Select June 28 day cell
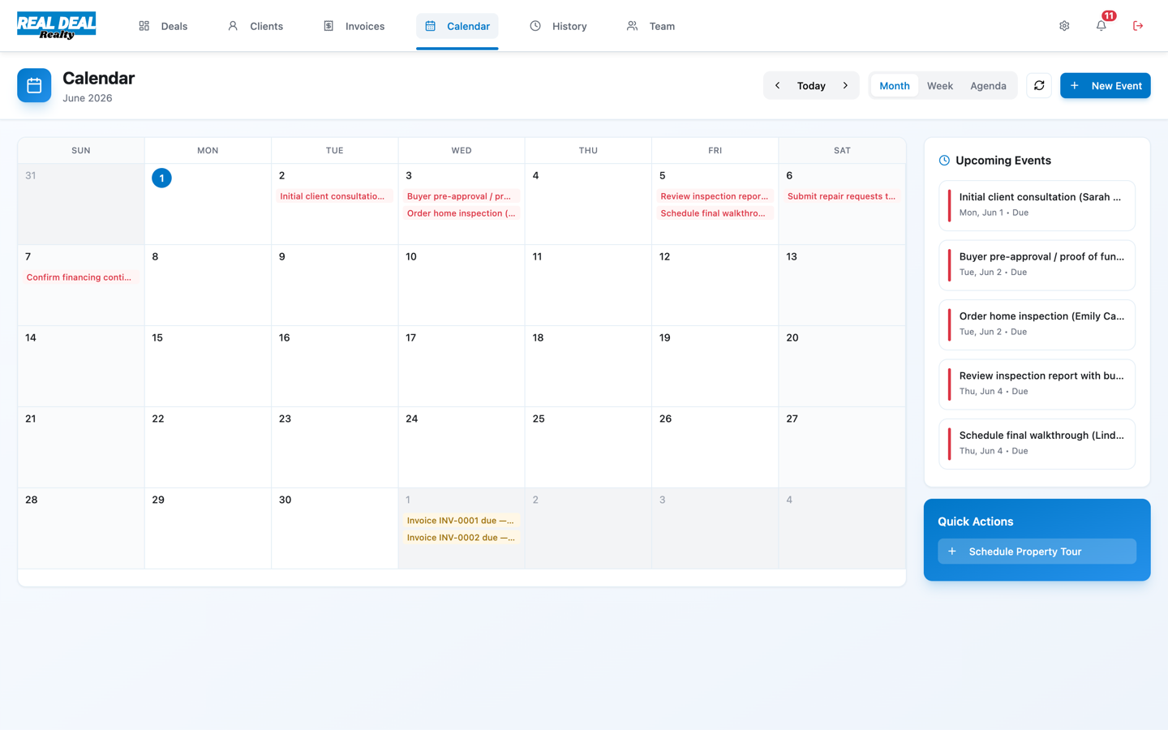 tap(81, 529)
